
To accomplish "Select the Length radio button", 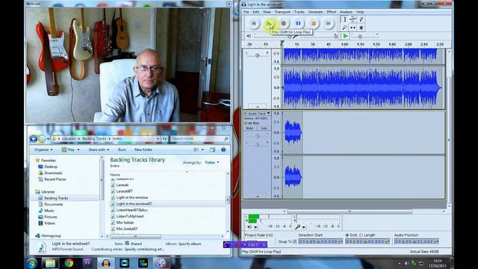I will [361, 235].
